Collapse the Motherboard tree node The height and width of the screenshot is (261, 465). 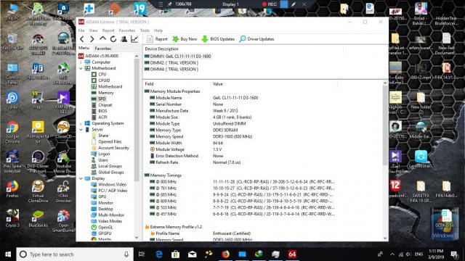[81, 68]
